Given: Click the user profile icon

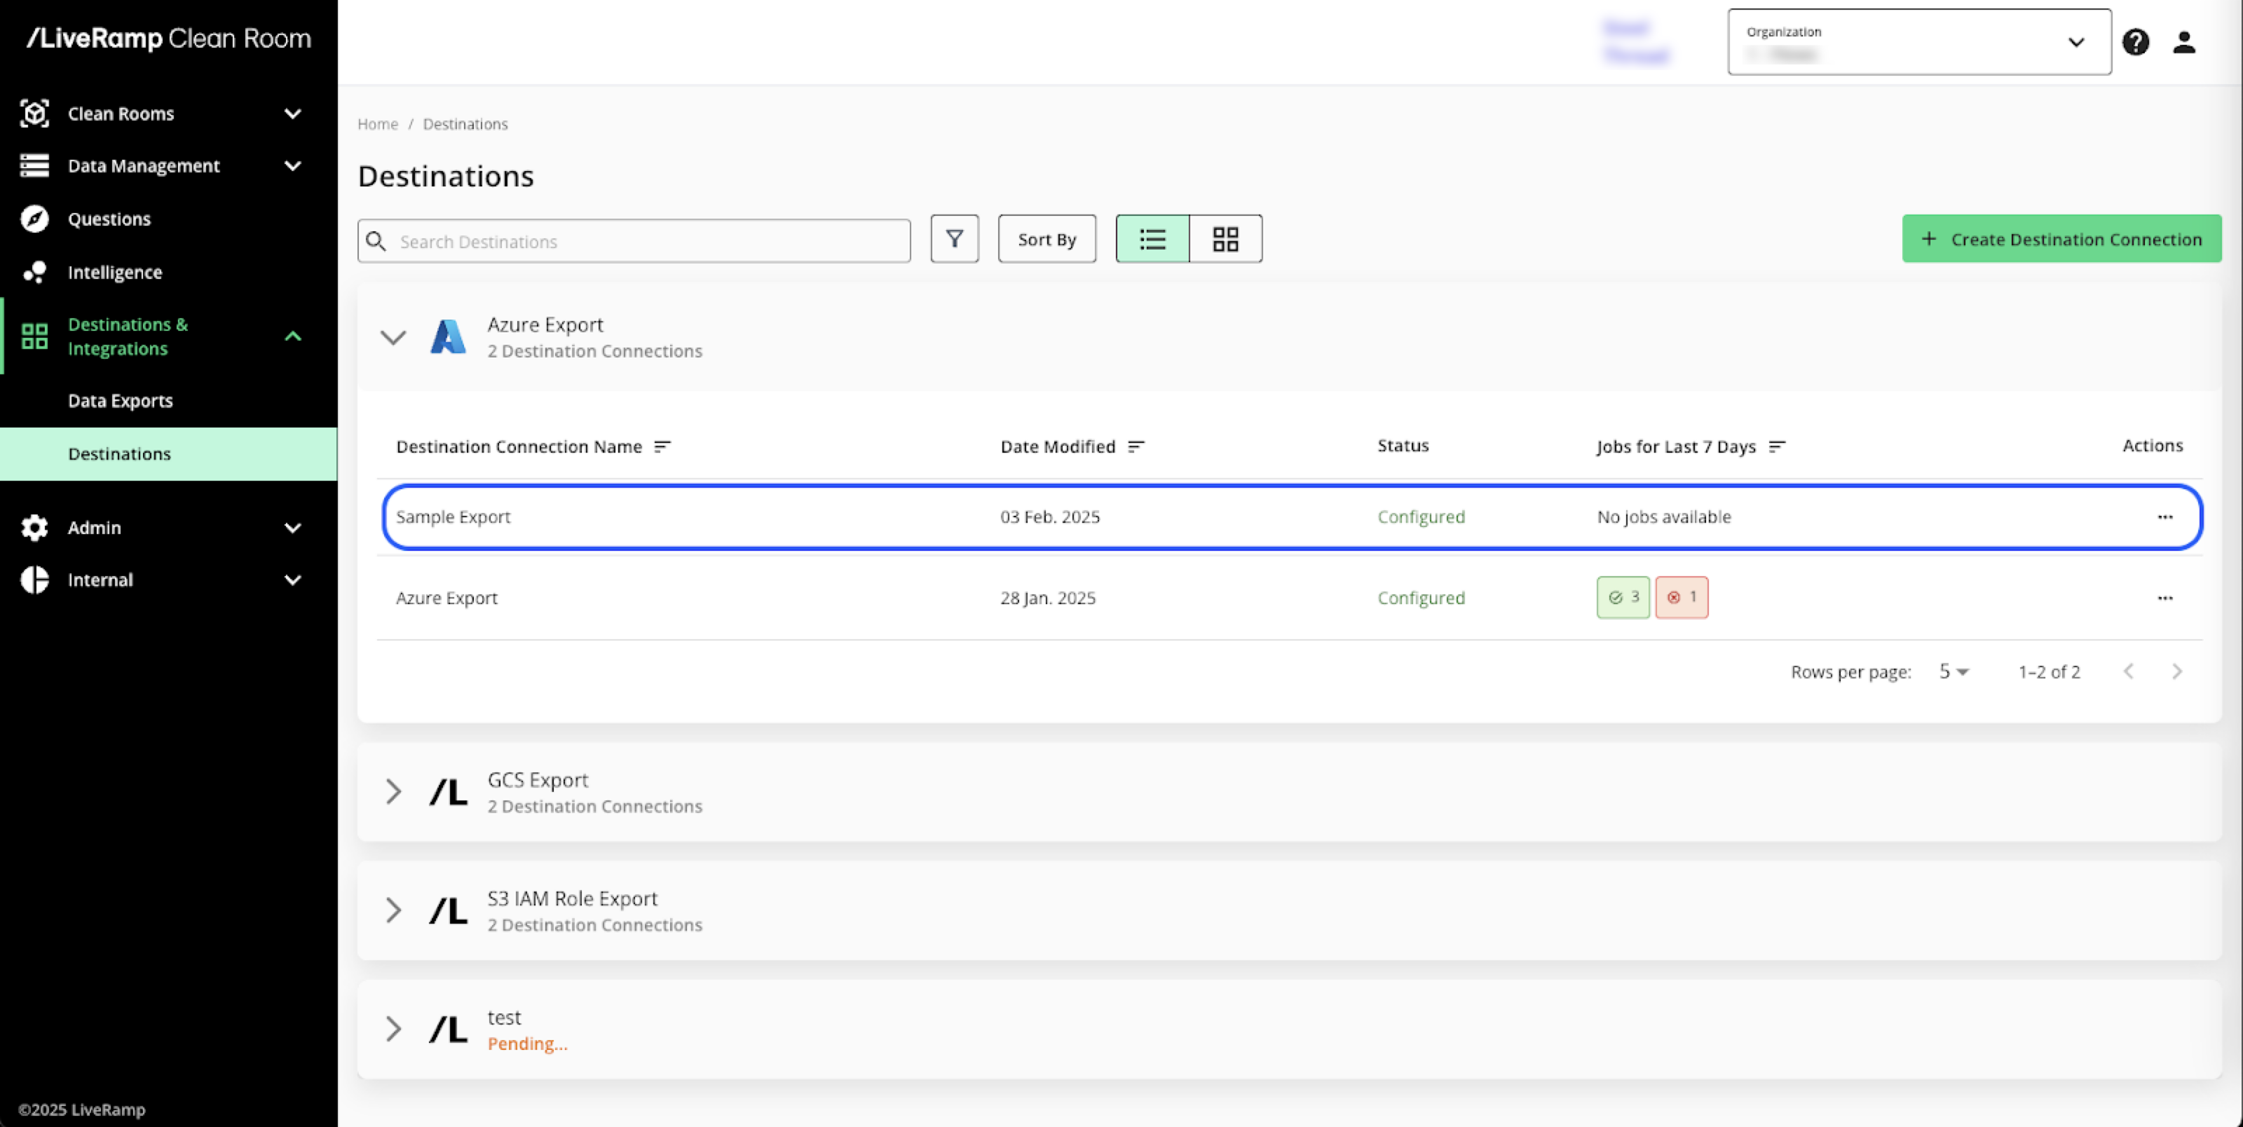Looking at the screenshot, I should [2184, 42].
